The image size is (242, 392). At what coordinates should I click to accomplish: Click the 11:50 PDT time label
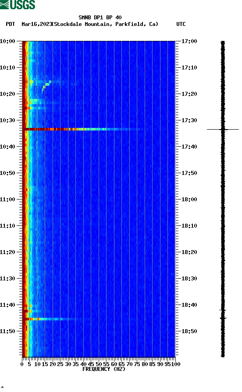click(7, 331)
